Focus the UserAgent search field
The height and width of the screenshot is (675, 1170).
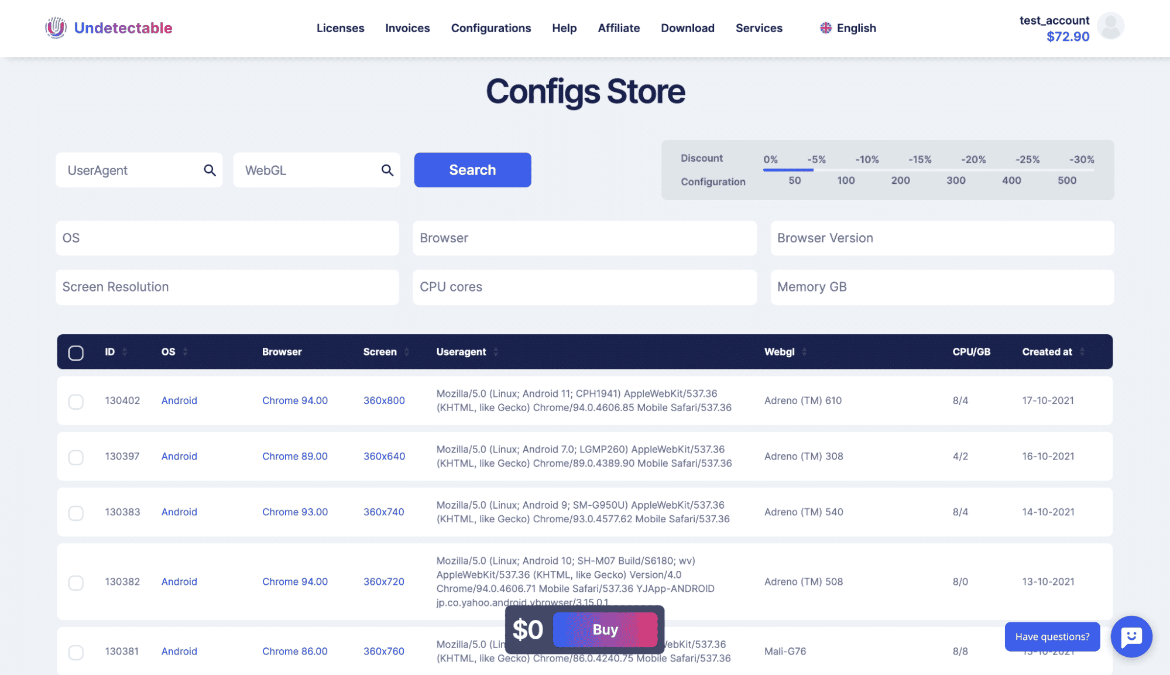click(139, 170)
